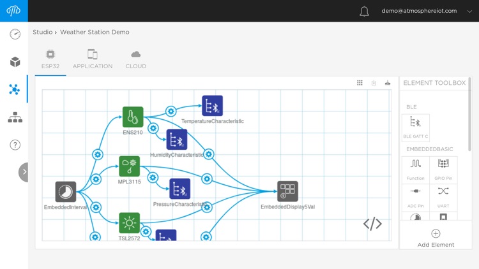Click the Weather Station Demo breadcrumb
Screen dimensions: 479x269
point(95,32)
